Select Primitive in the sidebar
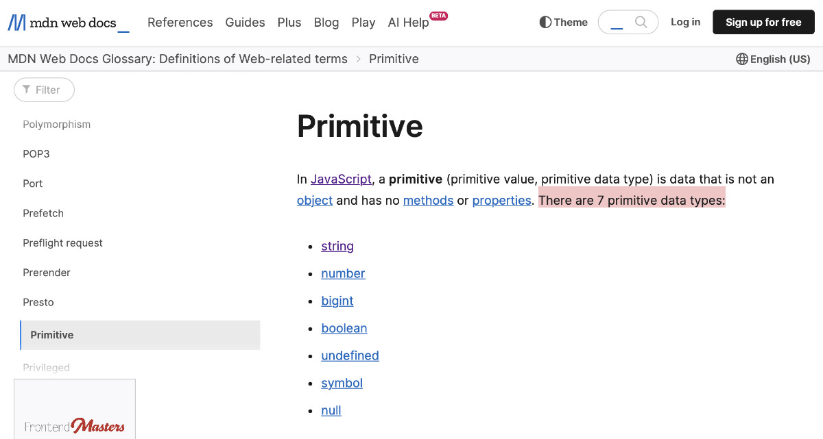 (x=140, y=335)
